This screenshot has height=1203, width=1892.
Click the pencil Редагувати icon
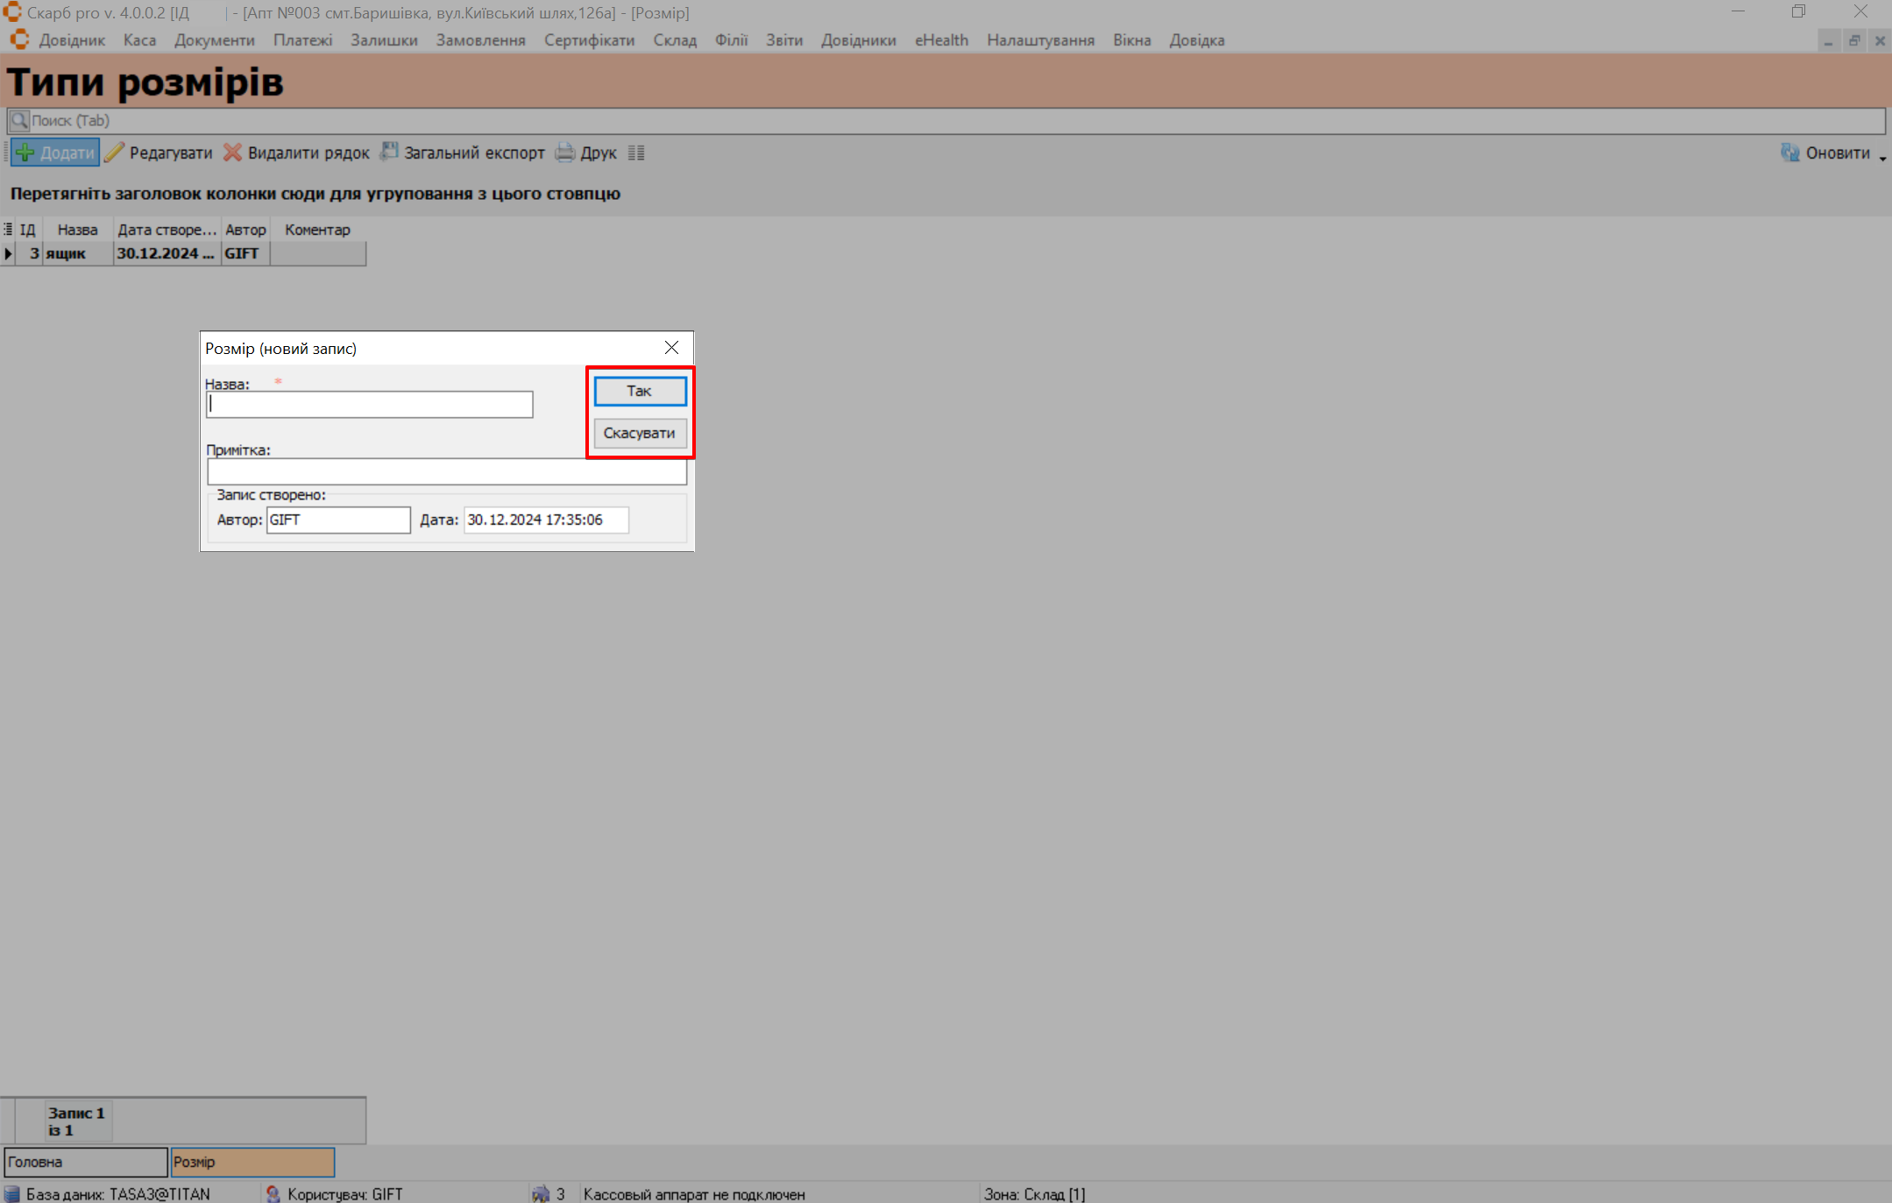tap(115, 152)
